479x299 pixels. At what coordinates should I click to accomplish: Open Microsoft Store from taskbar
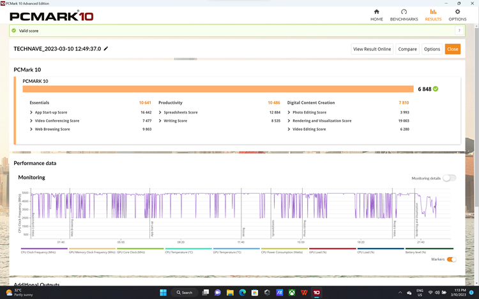click(255, 293)
